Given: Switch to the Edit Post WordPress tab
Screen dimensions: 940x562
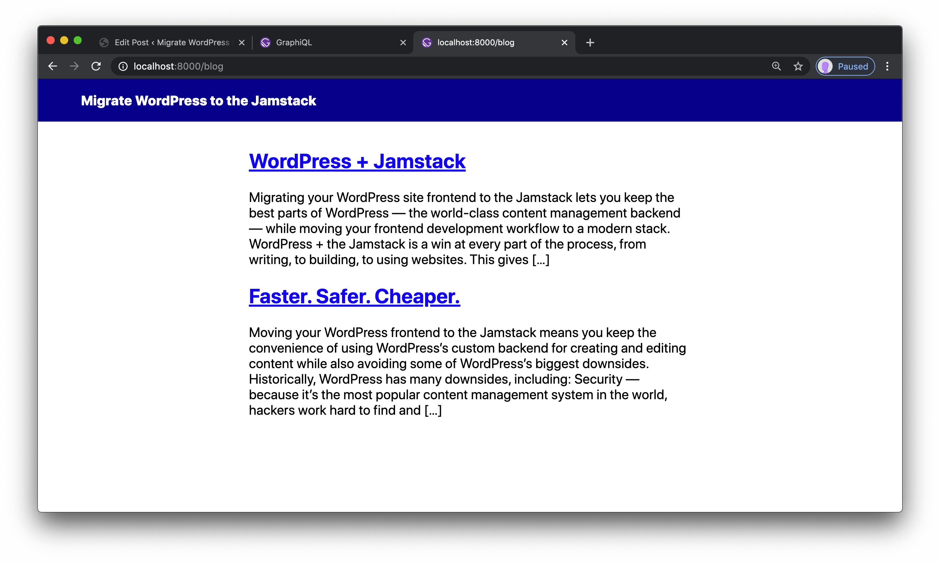Looking at the screenshot, I should [x=166, y=43].
